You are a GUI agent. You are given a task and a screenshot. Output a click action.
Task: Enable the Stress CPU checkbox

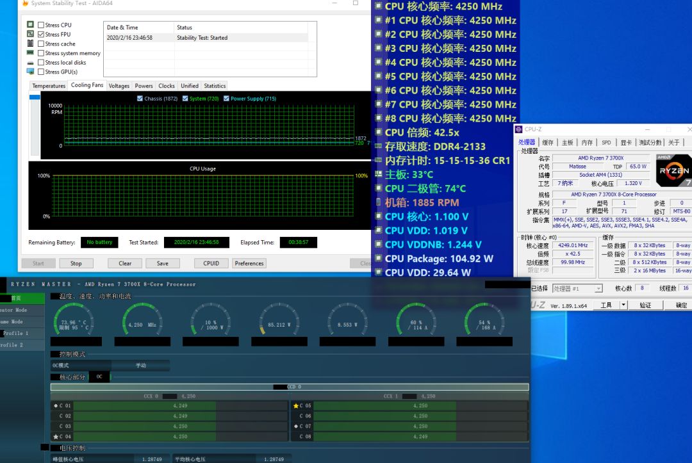41,25
